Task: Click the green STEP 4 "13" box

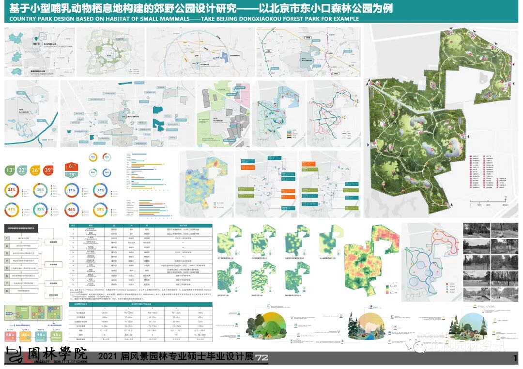Action: [x=56, y=336]
